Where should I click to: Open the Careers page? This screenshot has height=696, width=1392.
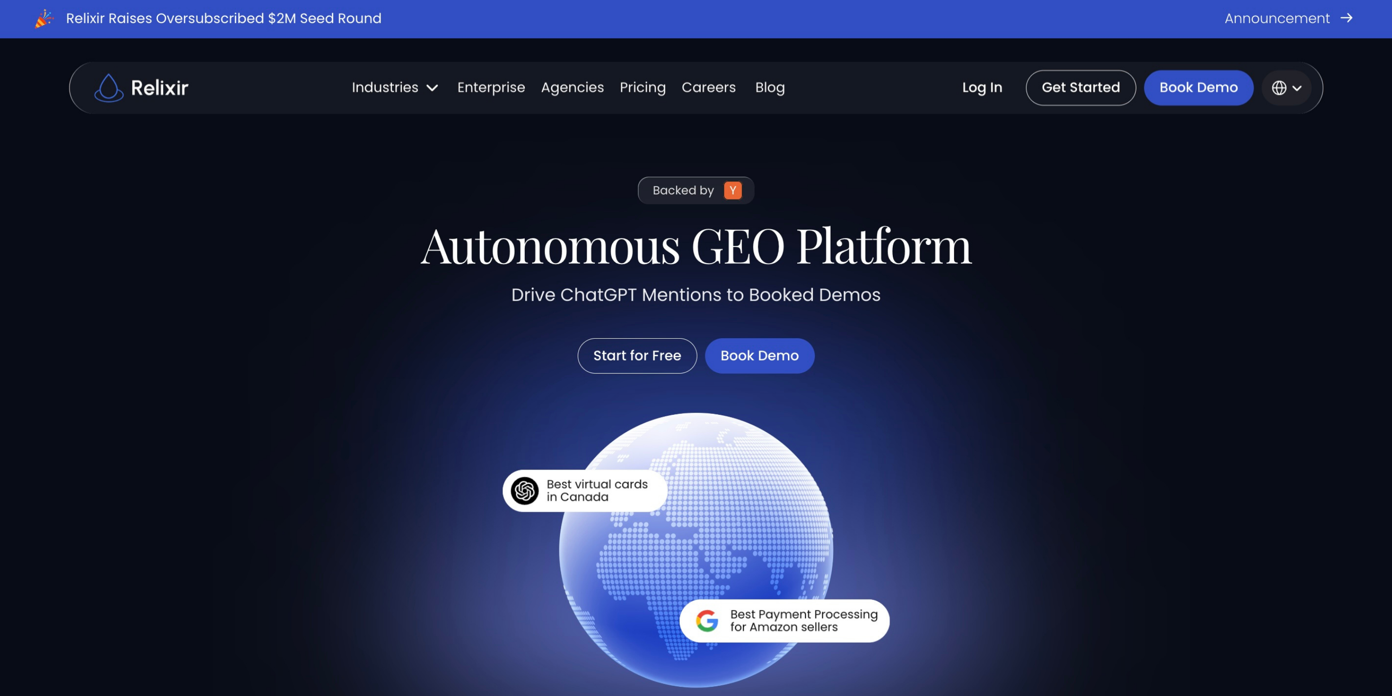pos(709,88)
